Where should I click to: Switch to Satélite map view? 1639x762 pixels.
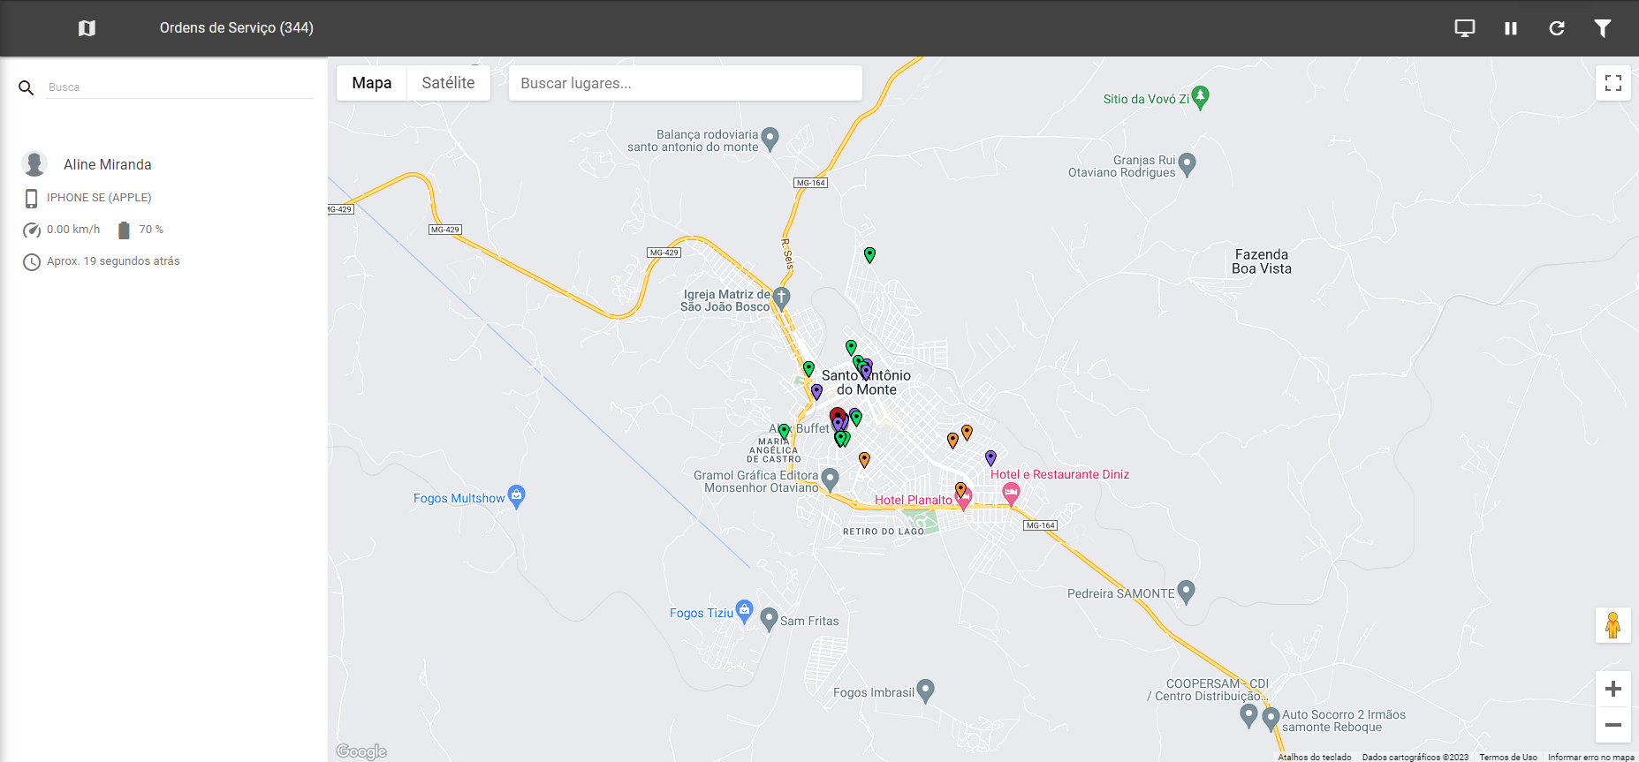point(448,83)
